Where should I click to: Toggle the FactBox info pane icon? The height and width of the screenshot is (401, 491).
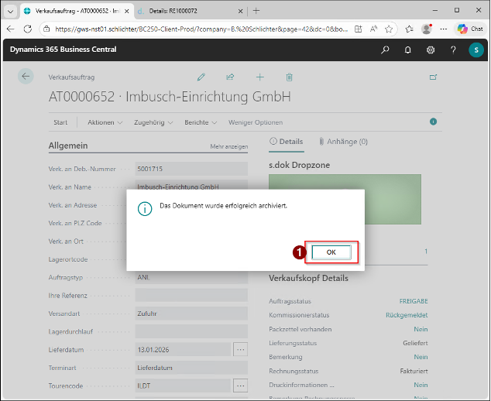click(x=434, y=122)
